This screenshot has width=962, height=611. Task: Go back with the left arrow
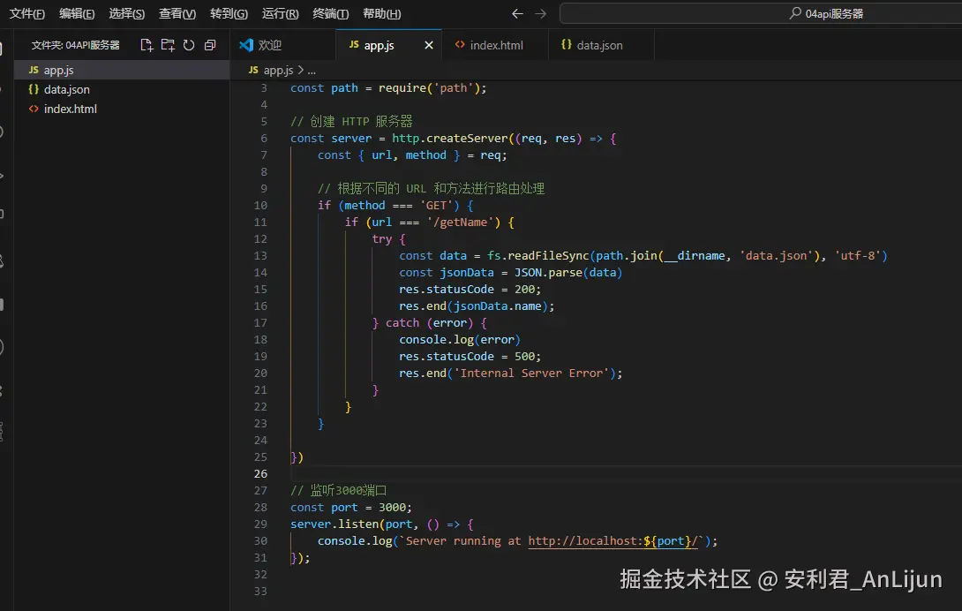coord(517,13)
